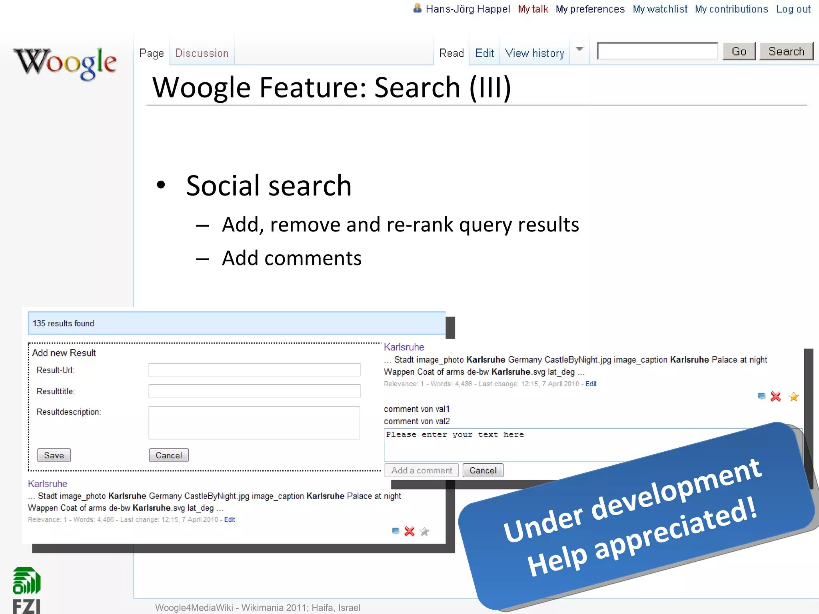Click the Resulttitle input field
819x614 pixels.
[x=254, y=391]
